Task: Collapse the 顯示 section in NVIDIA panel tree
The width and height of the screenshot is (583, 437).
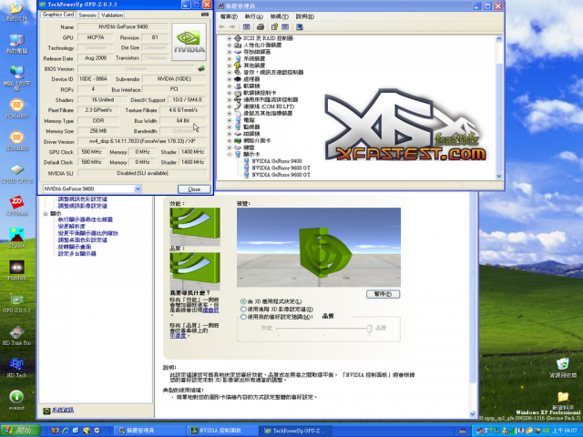Action: click(x=45, y=214)
